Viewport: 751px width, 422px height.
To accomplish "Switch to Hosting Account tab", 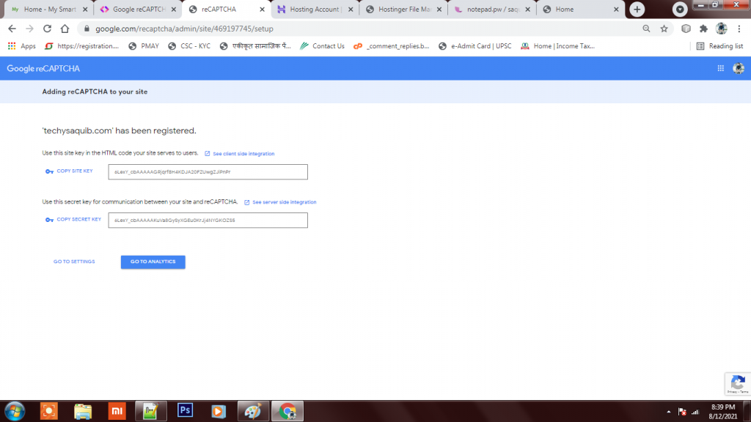I will pos(315,9).
